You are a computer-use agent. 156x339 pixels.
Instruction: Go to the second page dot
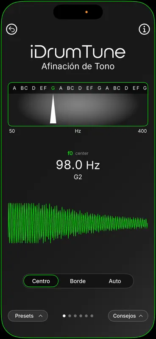[70, 316]
